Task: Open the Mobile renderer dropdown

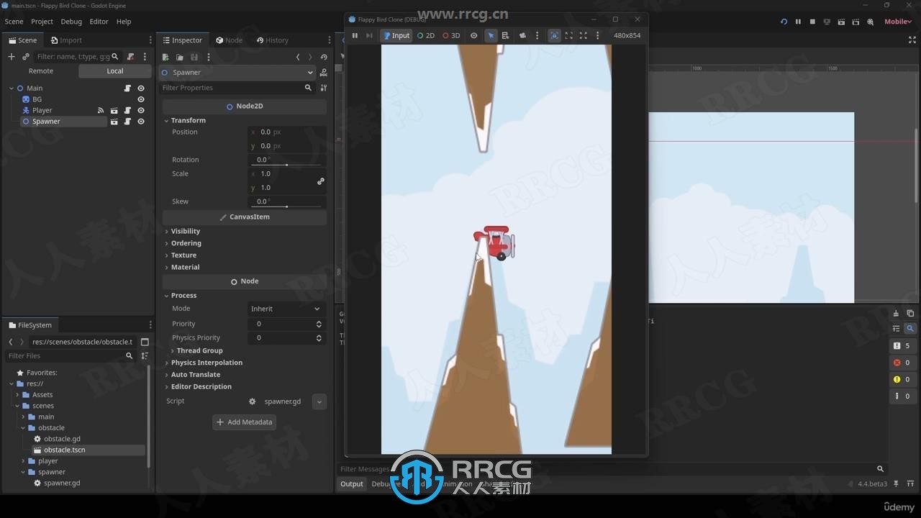Action: (x=898, y=22)
